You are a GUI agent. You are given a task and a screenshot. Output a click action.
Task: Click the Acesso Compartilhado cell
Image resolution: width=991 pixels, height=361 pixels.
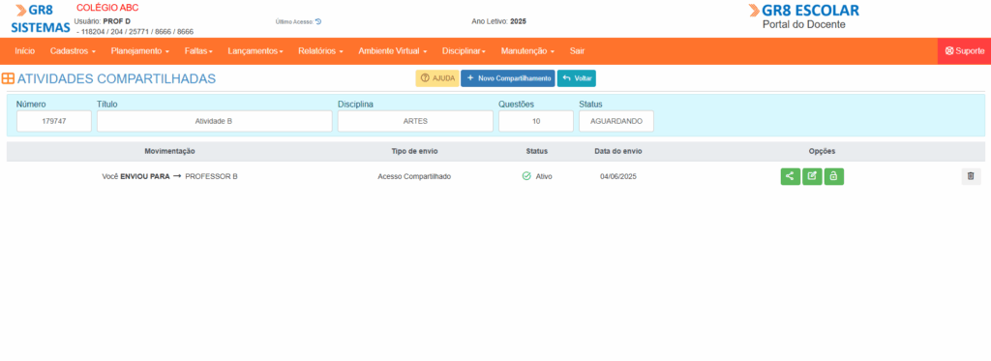(414, 176)
